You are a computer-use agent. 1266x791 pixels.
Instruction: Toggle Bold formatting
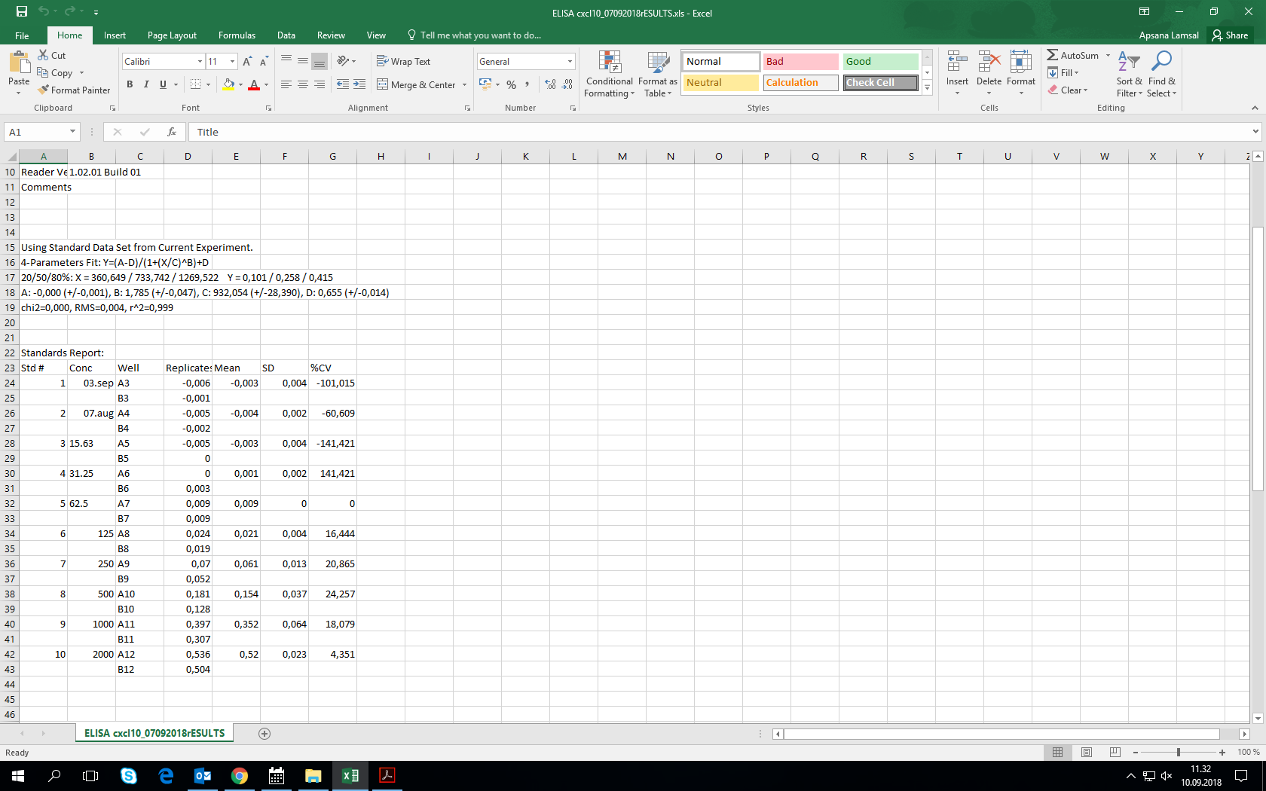(130, 84)
